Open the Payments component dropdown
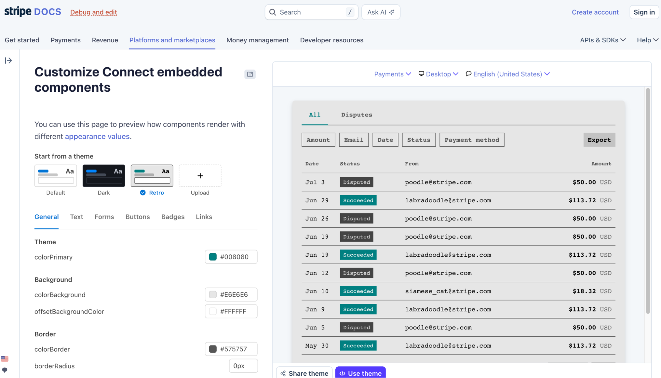The image size is (661, 378). coord(392,74)
